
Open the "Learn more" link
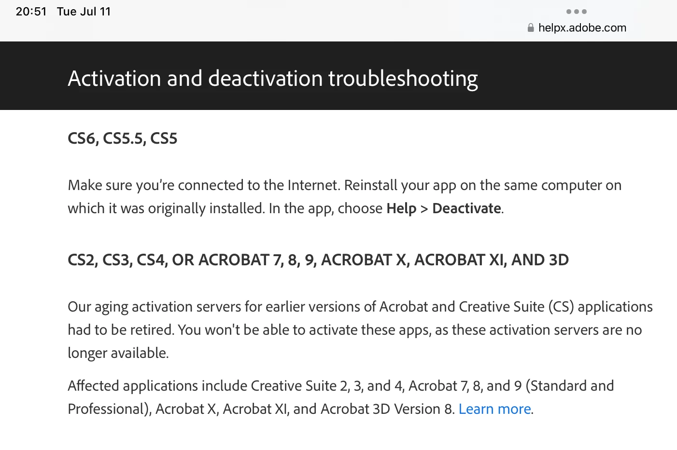(x=494, y=409)
